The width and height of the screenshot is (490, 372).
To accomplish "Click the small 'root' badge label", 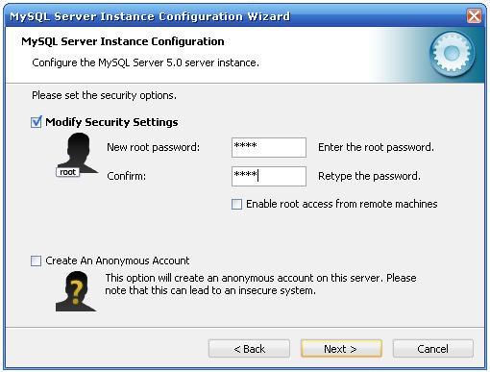I will [67, 172].
